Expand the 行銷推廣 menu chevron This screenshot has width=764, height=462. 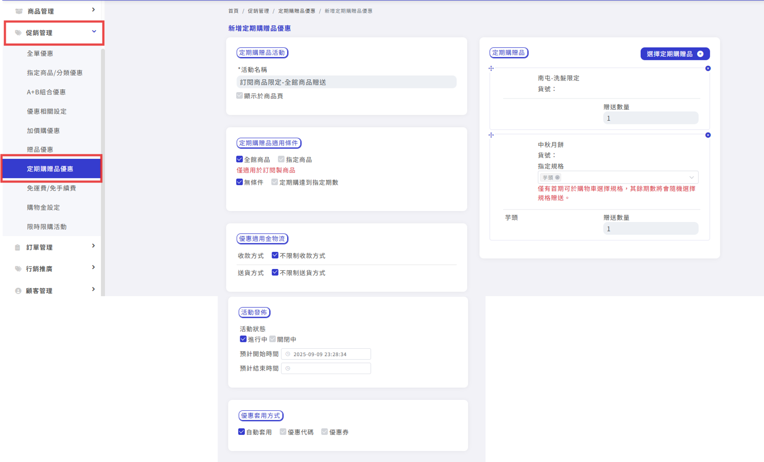click(x=93, y=267)
